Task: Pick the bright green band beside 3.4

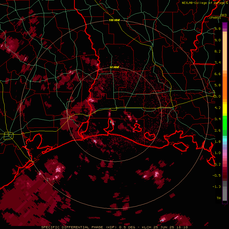Action: tap(225, 123)
